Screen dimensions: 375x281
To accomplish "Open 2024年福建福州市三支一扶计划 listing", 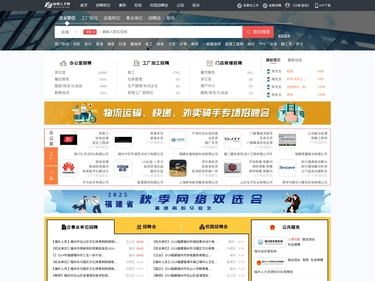I will 79,255.
